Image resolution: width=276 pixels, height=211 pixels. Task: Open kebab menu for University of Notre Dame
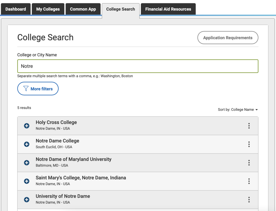point(249,200)
